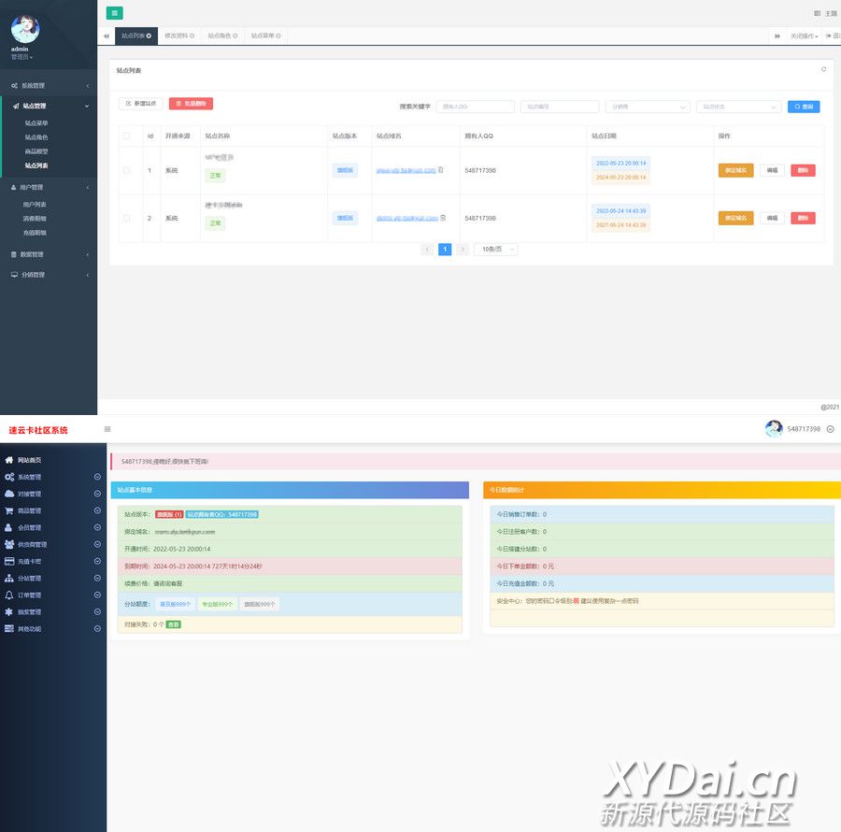Check the checkbox for site row 1

pos(126,170)
